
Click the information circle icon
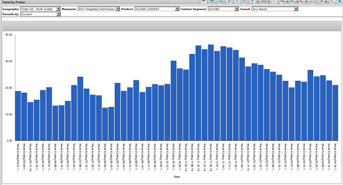(x=274, y=2)
